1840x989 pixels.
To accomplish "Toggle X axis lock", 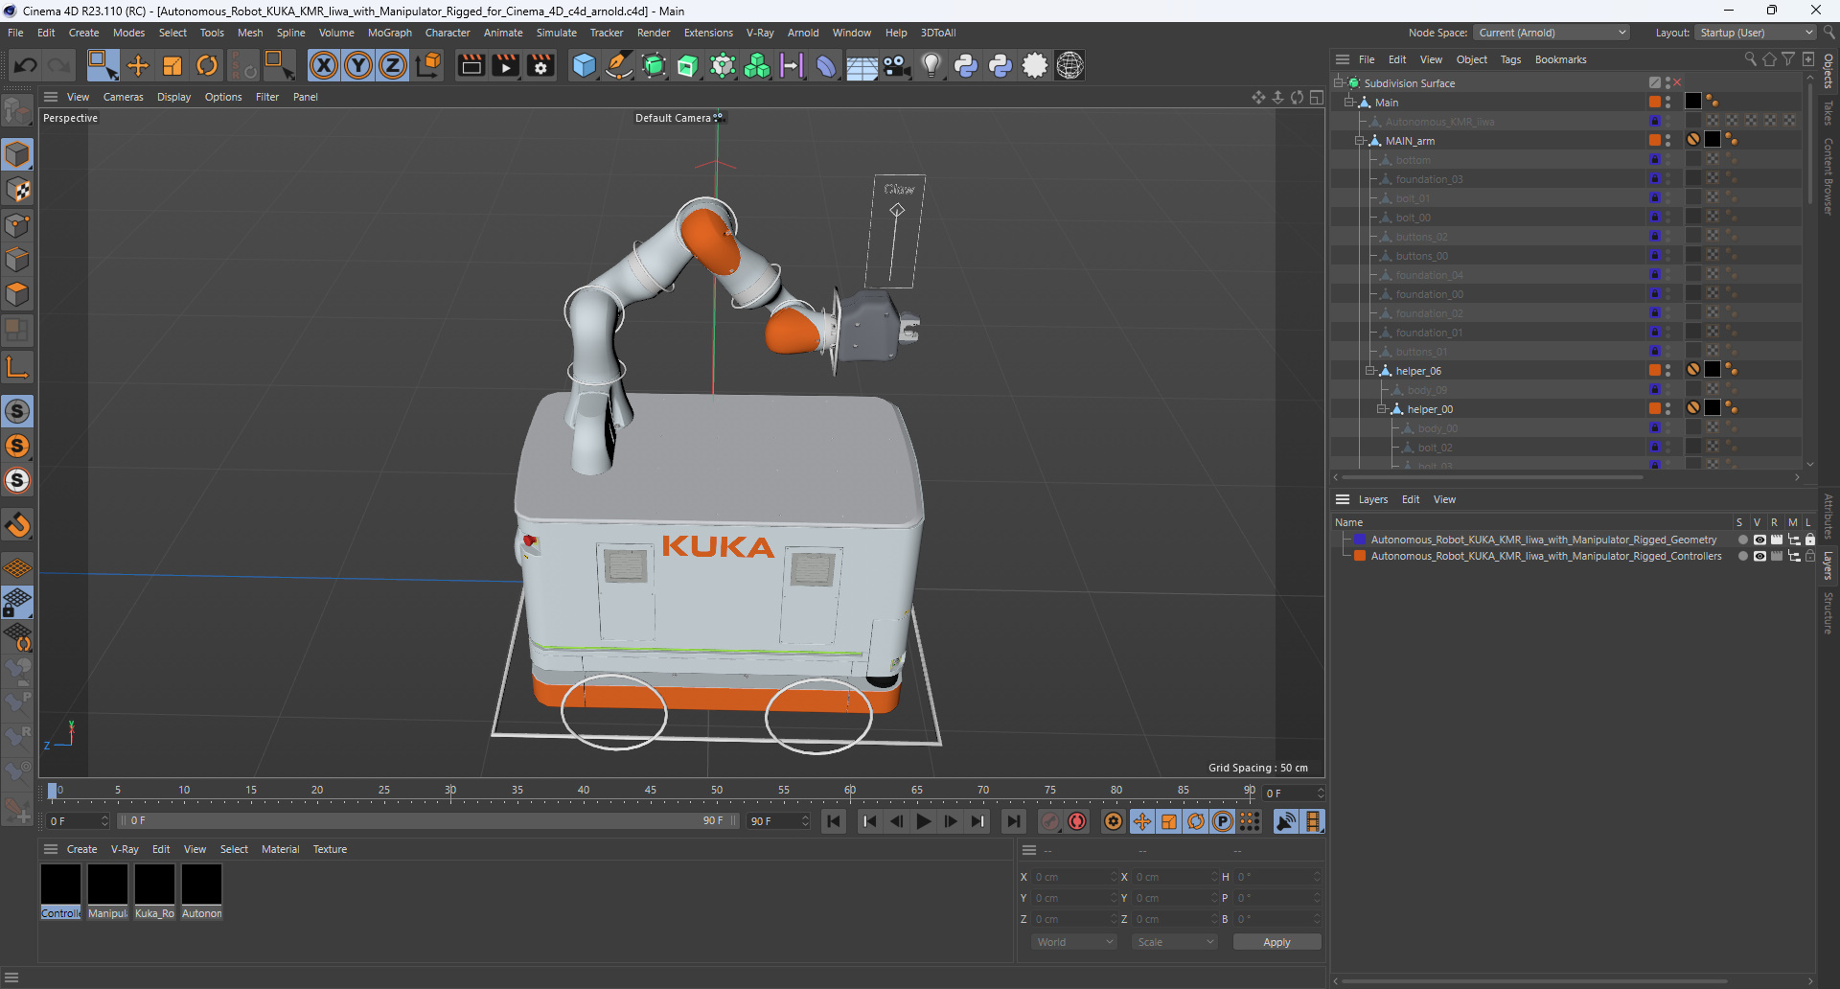I will point(324,65).
